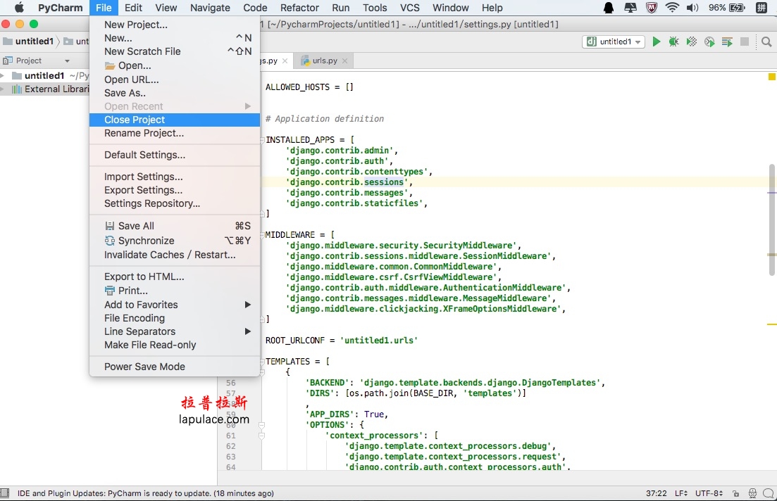Click the editor vertical scrollbar
This screenshot has width=777, height=501.
tap(771, 220)
